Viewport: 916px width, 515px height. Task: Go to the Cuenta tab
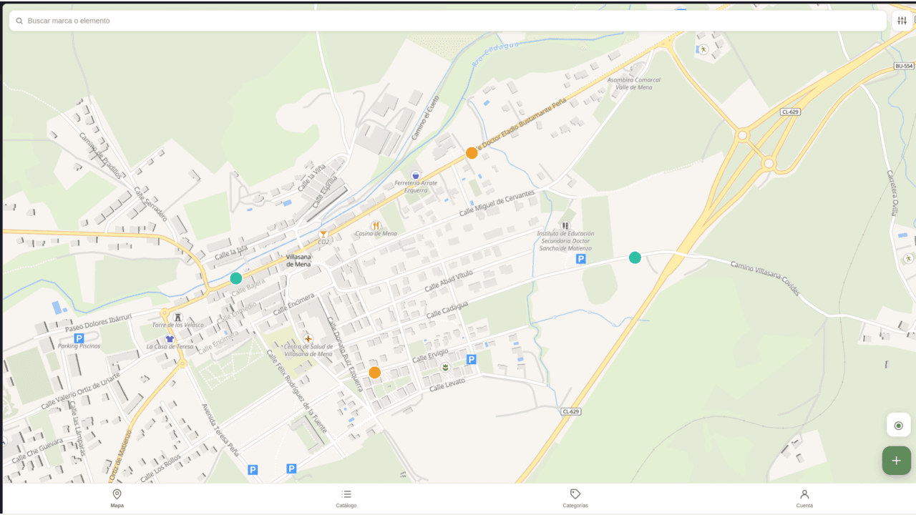pos(804,499)
